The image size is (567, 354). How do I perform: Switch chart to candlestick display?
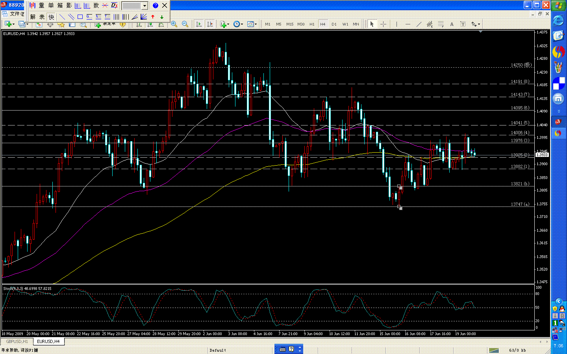coord(150,24)
